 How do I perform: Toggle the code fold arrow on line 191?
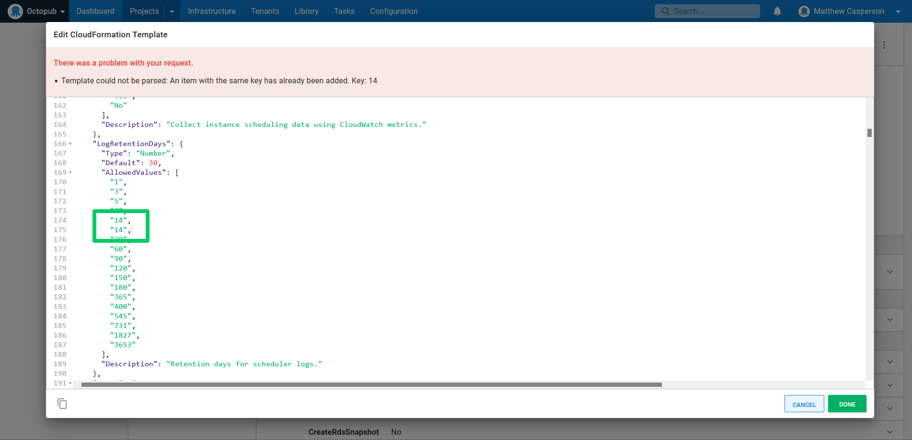70,383
